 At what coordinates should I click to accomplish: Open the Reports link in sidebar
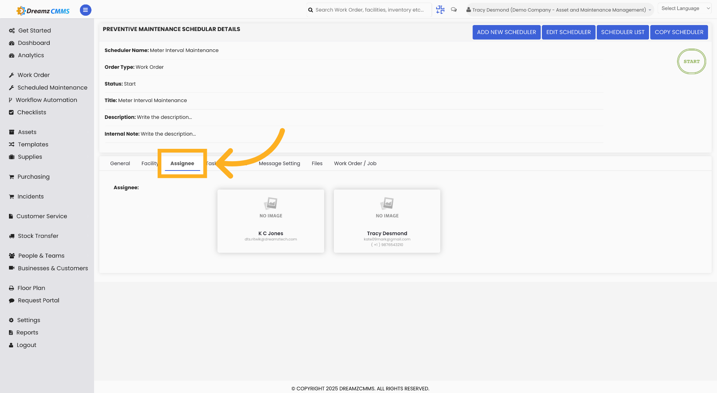(27, 332)
